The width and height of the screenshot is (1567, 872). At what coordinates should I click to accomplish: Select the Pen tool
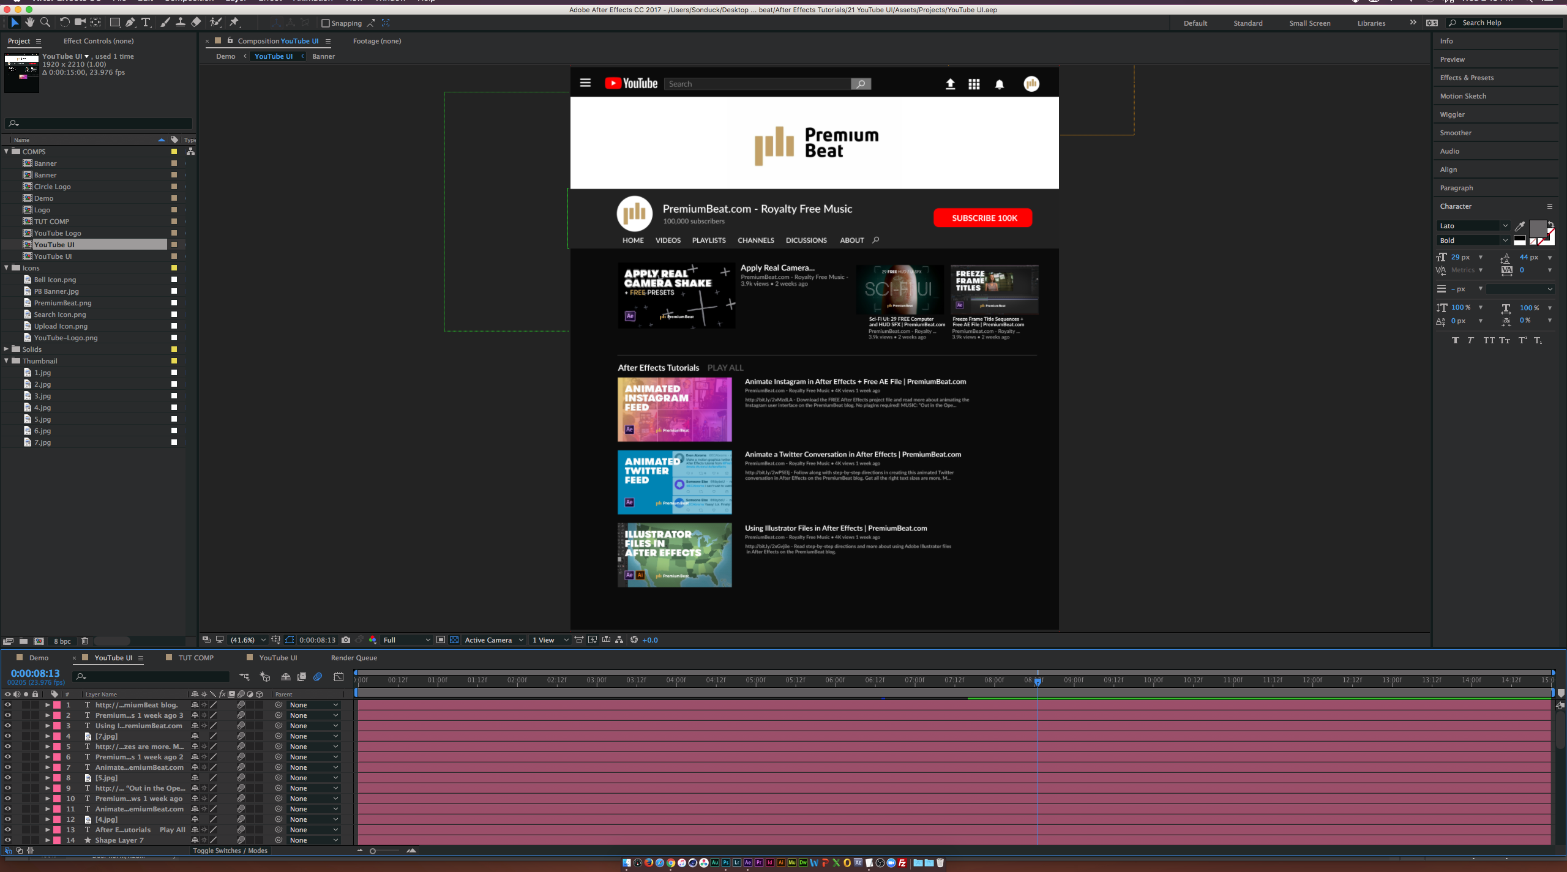130,23
